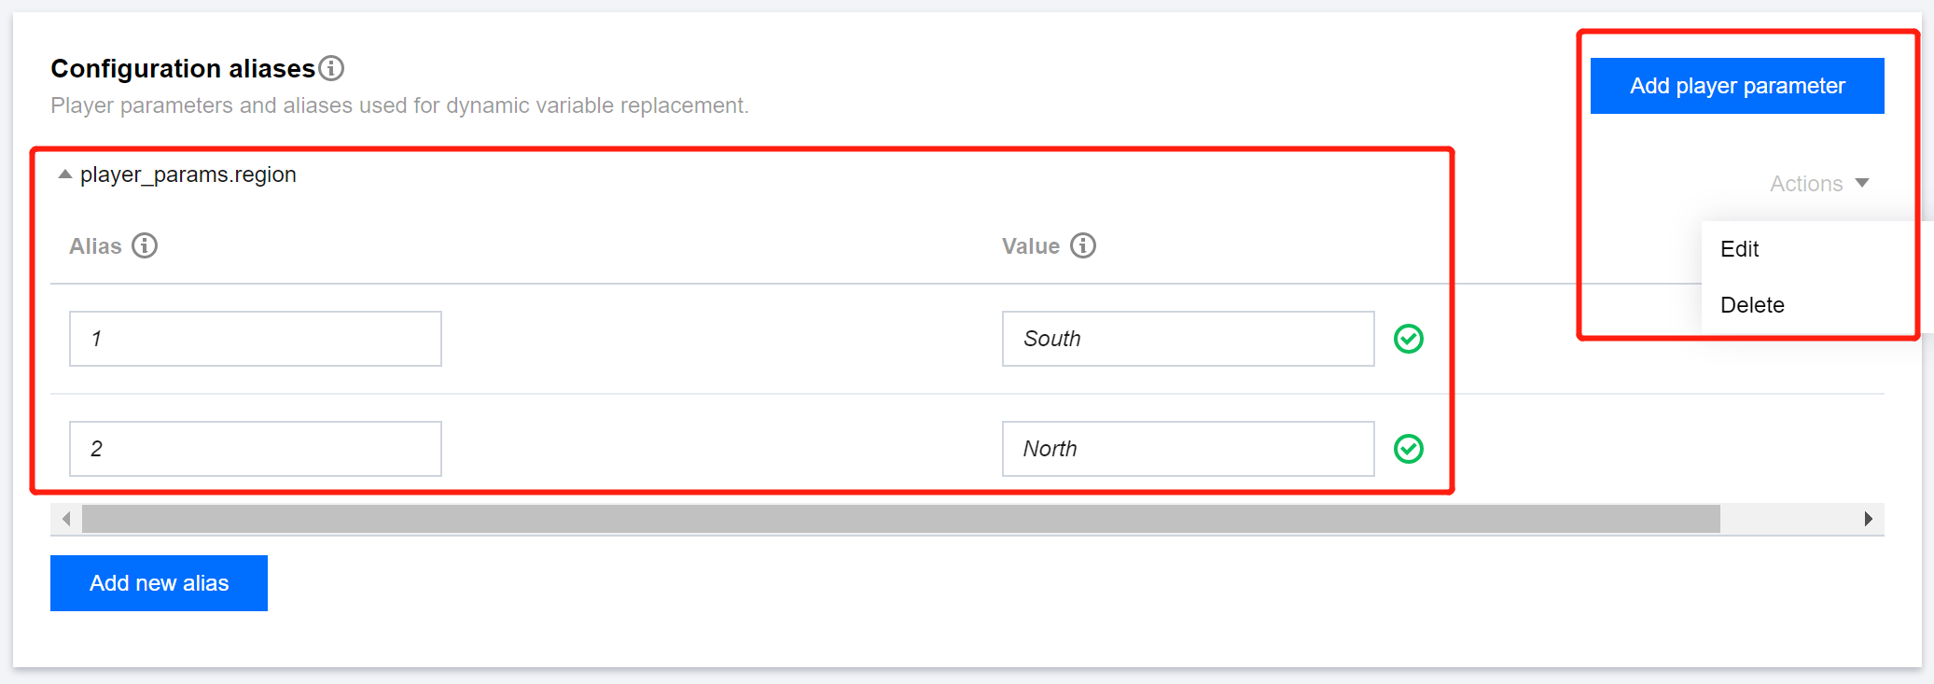Click the Alias column info icon
This screenshot has width=1934, height=684.
(145, 245)
